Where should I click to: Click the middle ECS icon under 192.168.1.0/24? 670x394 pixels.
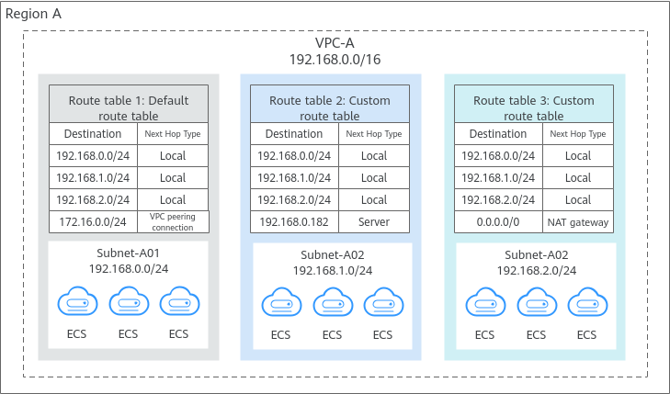pos(332,302)
